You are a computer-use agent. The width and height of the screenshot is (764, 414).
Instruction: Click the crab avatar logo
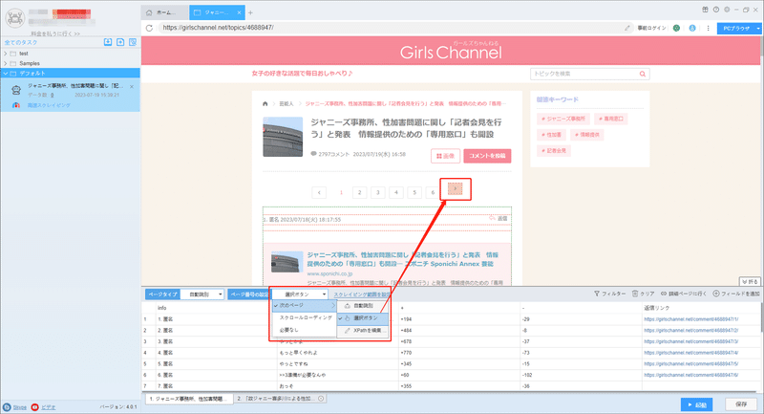[x=15, y=18]
